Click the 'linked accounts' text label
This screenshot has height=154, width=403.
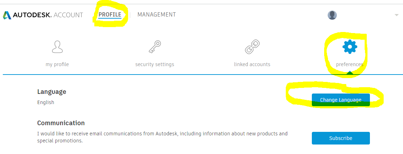[x=252, y=64]
